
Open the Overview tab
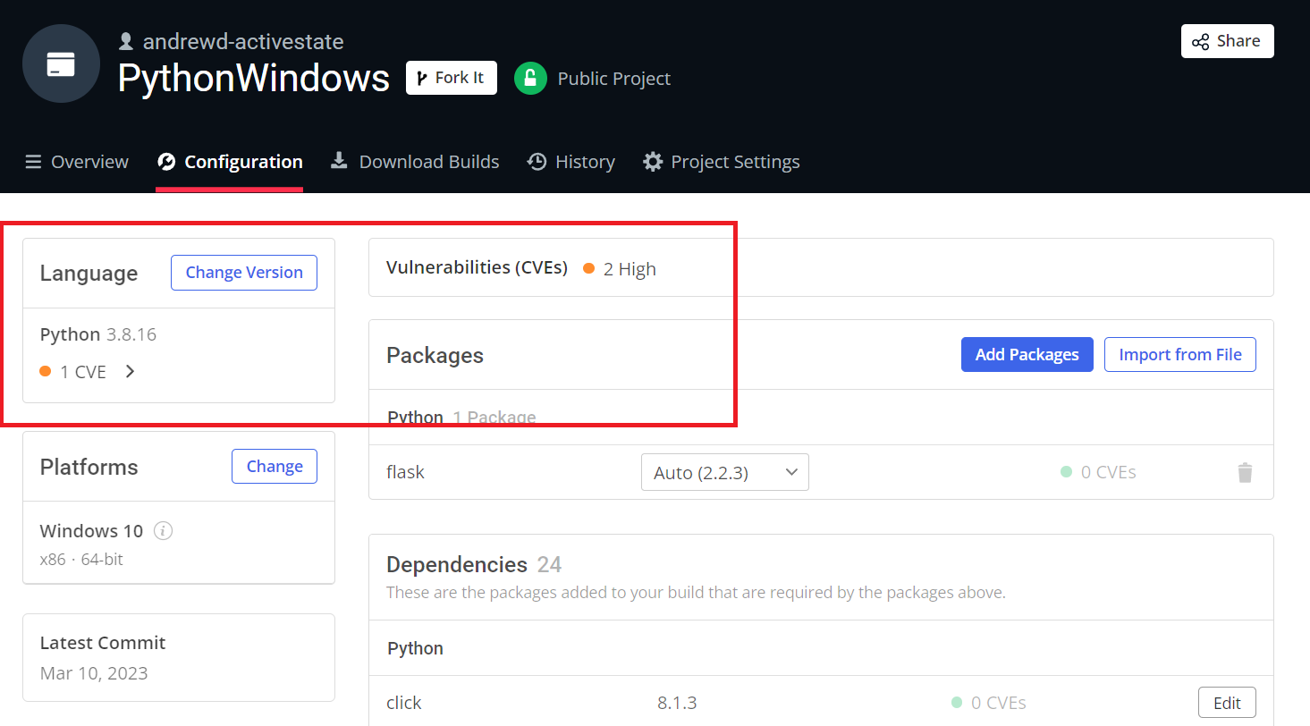77,162
